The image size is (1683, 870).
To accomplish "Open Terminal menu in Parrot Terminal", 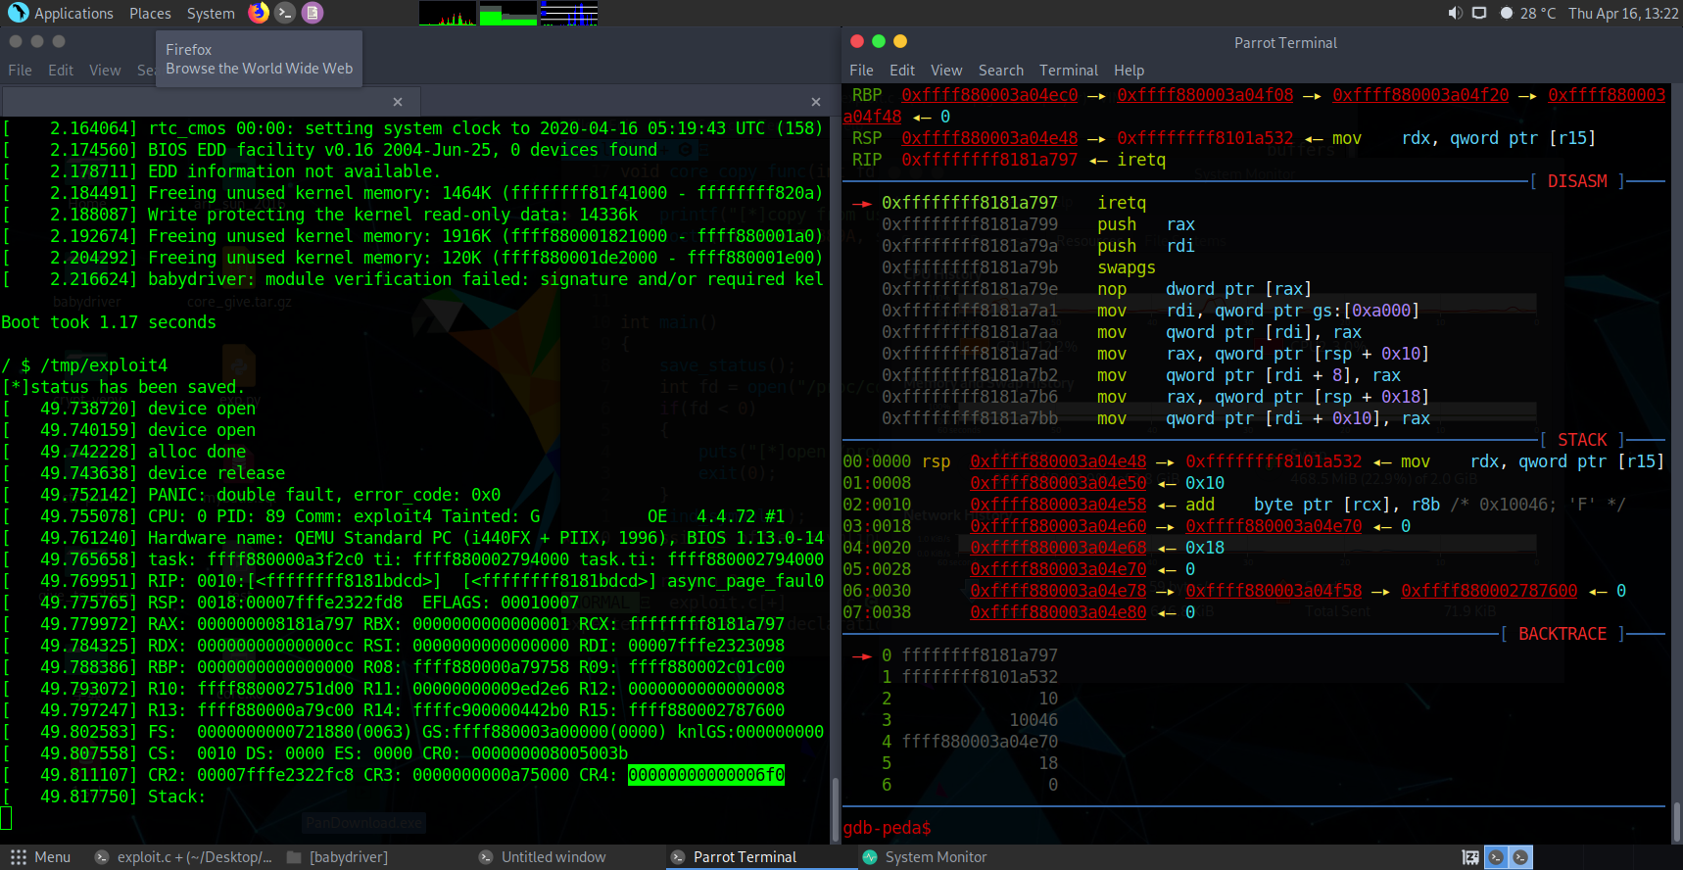I will [1069, 71].
